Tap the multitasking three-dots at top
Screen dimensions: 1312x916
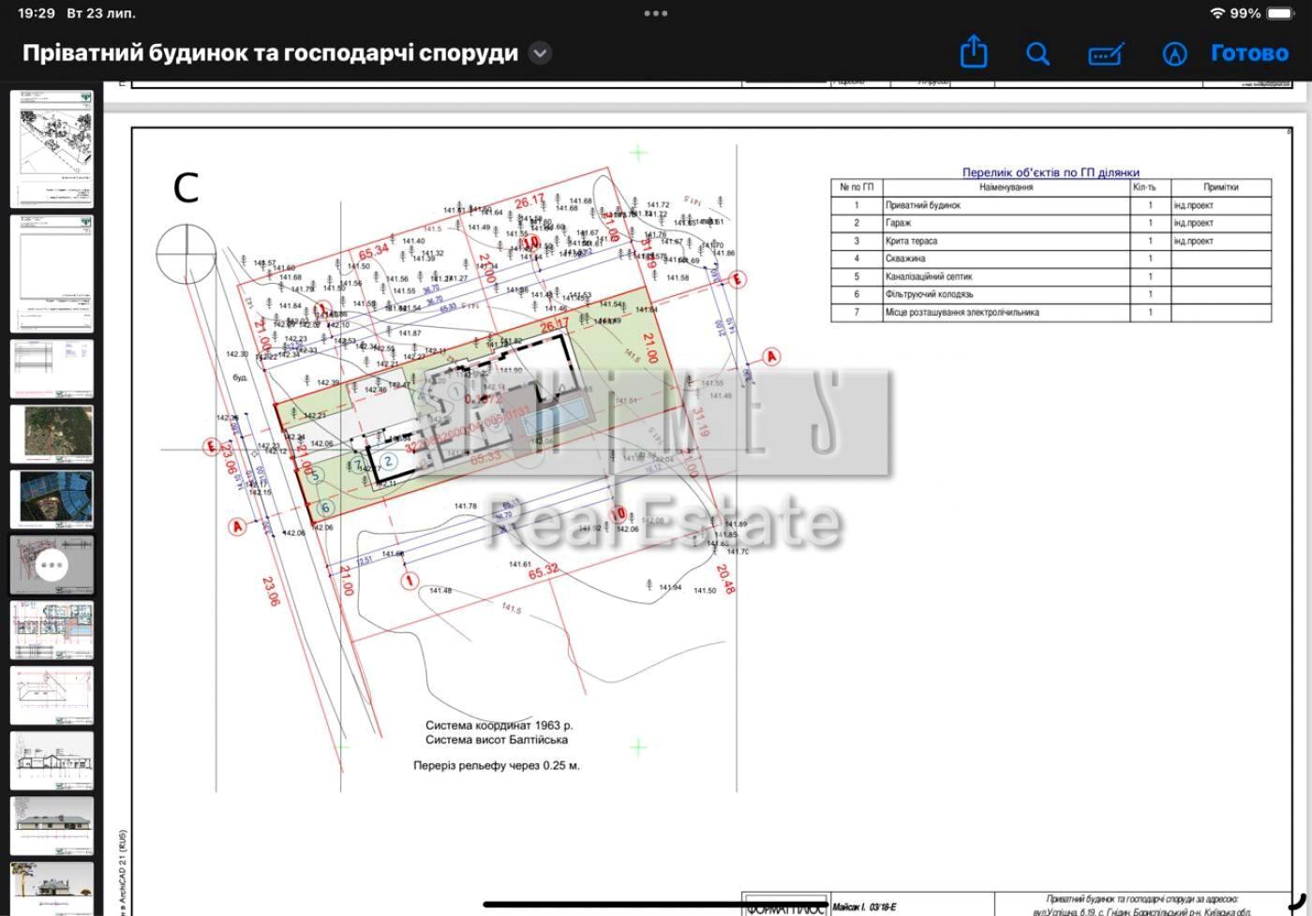tap(656, 13)
